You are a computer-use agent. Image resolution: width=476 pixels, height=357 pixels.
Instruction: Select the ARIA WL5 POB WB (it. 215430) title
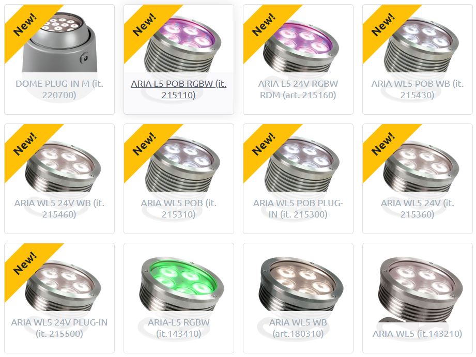pyautogui.click(x=418, y=89)
